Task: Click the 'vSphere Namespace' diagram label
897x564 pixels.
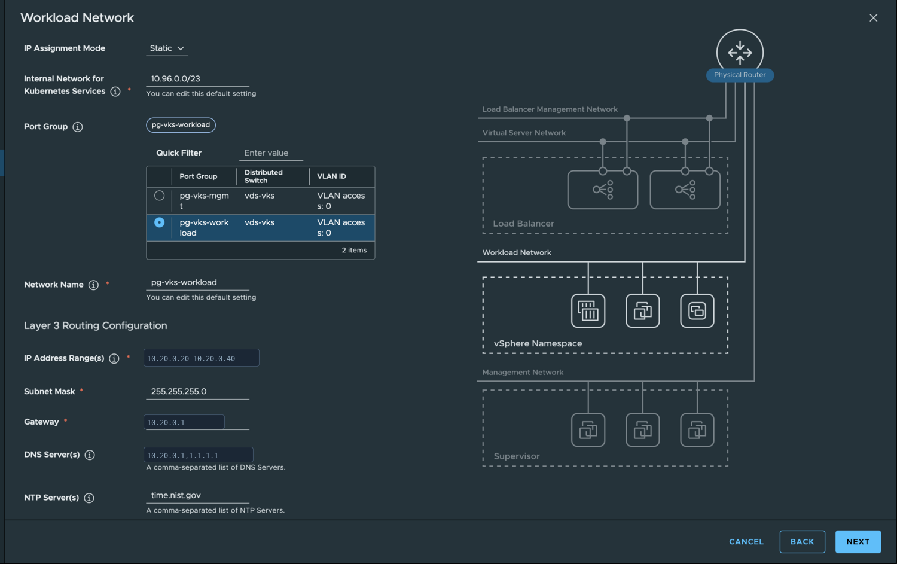Action: tap(538, 343)
